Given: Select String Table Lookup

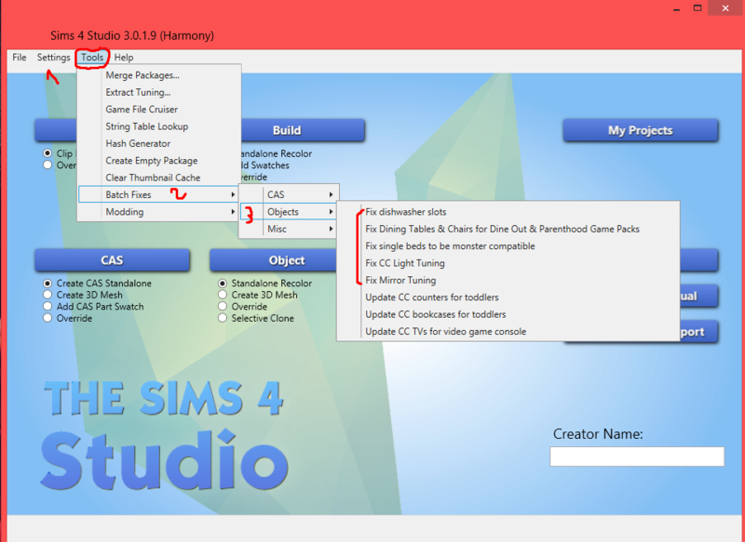Looking at the screenshot, I should click(x=159, y=126).
